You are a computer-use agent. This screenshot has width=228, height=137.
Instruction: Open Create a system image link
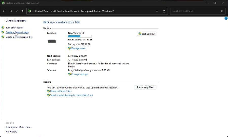pyautogui.click(x=17, y=32)
